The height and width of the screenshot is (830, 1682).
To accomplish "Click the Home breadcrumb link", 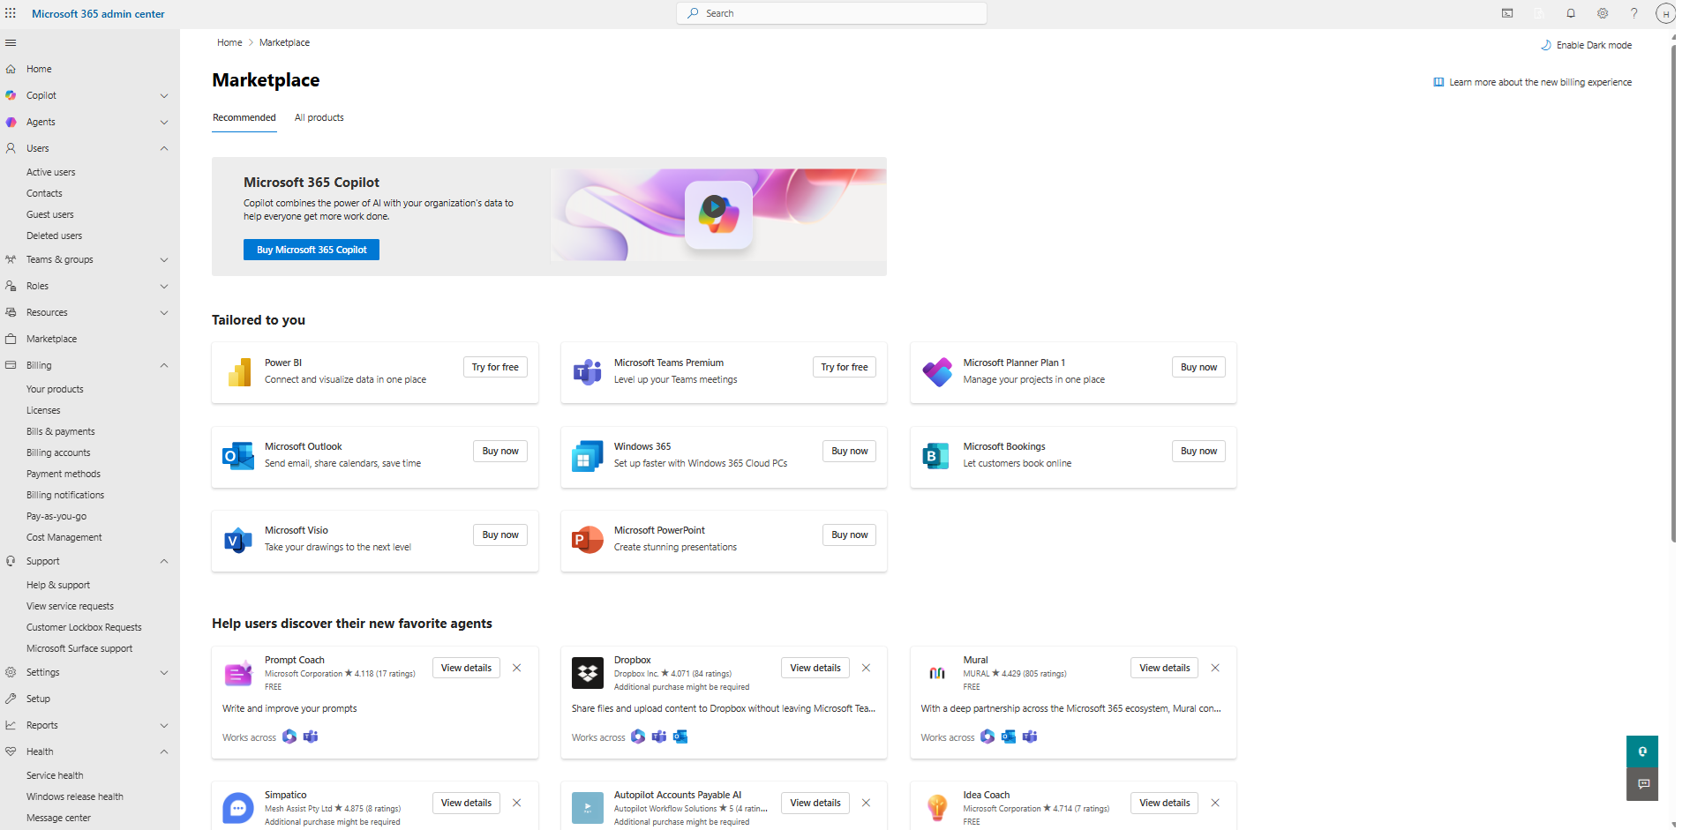I will (229, 42).
